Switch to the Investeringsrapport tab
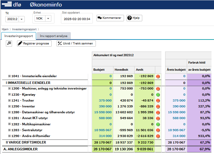Viewport: 214px width, 154px height. (x=19, y=36)
